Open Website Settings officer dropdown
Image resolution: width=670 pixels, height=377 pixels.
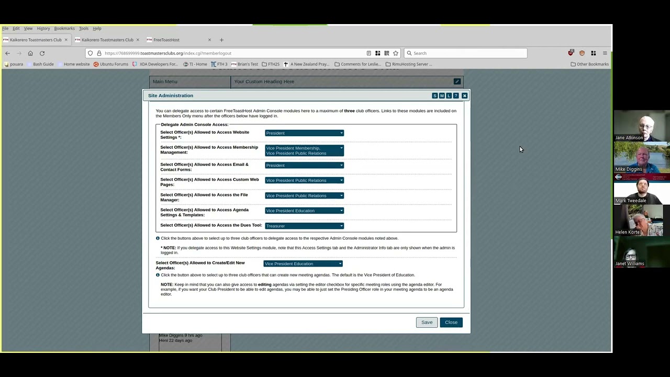pos(304,133)
